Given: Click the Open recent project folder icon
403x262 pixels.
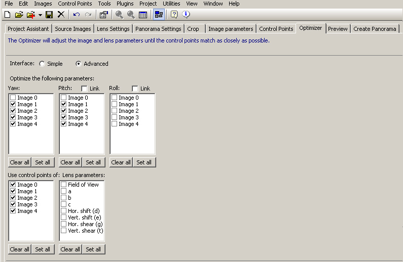Looking at the screenshot, I should tap(31, 15).
